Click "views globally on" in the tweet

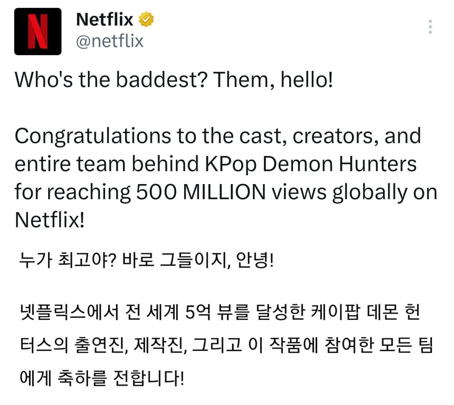pyautogui.click(x=354, y=192)
